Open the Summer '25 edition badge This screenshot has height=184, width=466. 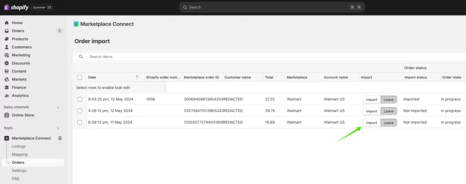click(42, 7)
